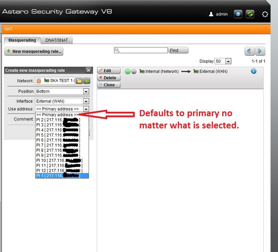Click the SKA TEST 1 network field
Image resolution: width=278 pixels, height=252 pixels.
point(55,81)
